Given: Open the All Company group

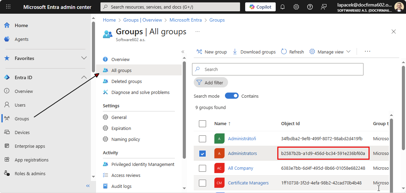Looking at the screenshot, I should pos(240,168).
